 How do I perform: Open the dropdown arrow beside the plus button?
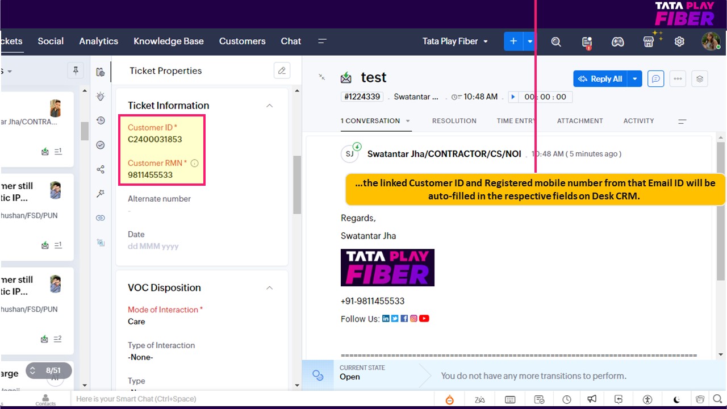click(530, 41)
